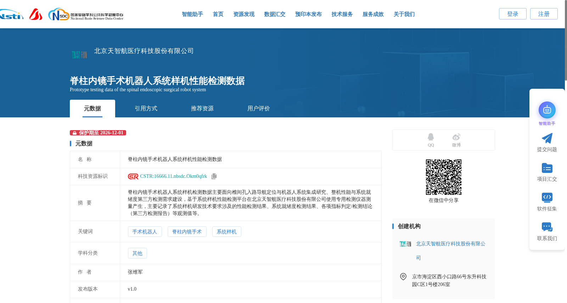Click company name text in blue banner

pos(144,51)
